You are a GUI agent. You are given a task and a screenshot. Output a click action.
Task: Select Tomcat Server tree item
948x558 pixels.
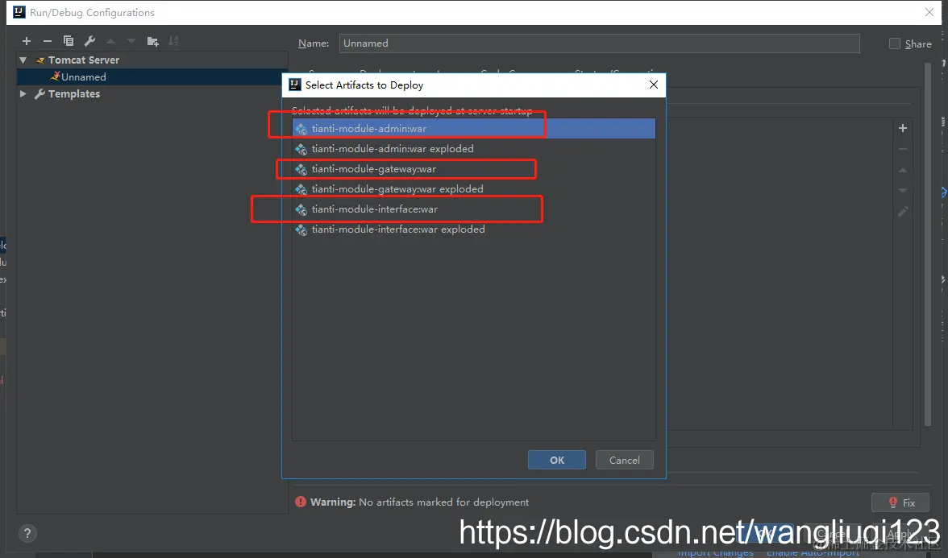(84, 60)
